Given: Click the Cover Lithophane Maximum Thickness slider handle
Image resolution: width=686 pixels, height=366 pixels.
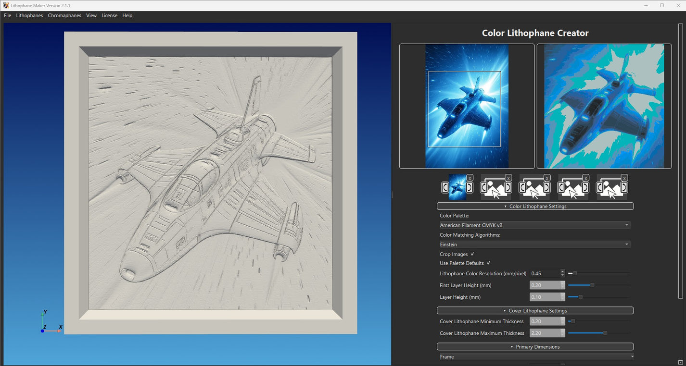Looking at the screenshot, I should click(x=605, y=332).
